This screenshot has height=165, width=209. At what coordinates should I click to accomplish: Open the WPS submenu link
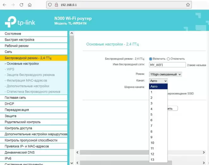[10, 69]
